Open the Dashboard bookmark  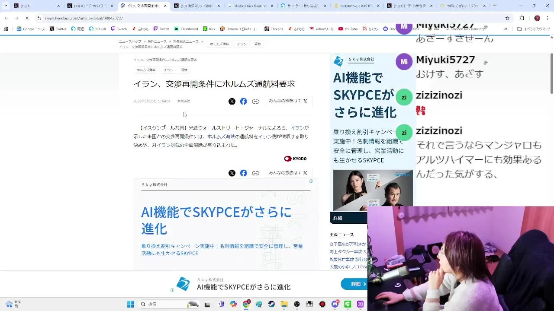186,29
